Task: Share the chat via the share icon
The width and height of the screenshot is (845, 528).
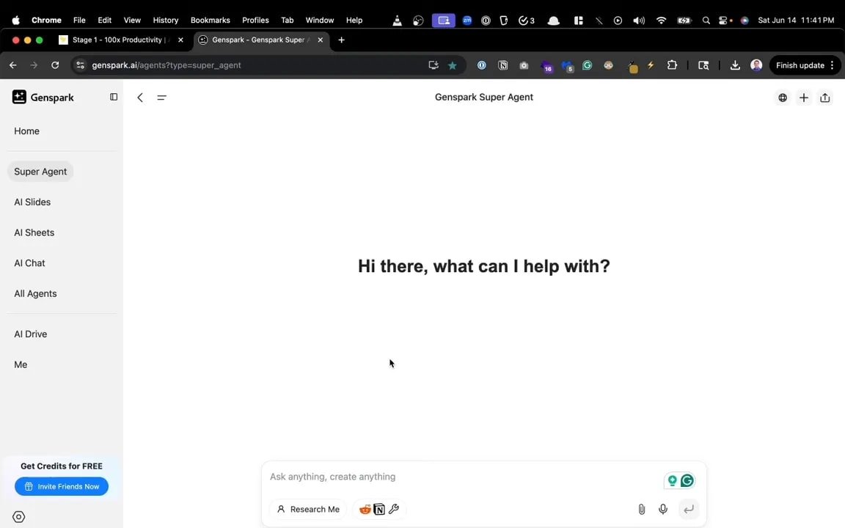Action: [825, 97]
